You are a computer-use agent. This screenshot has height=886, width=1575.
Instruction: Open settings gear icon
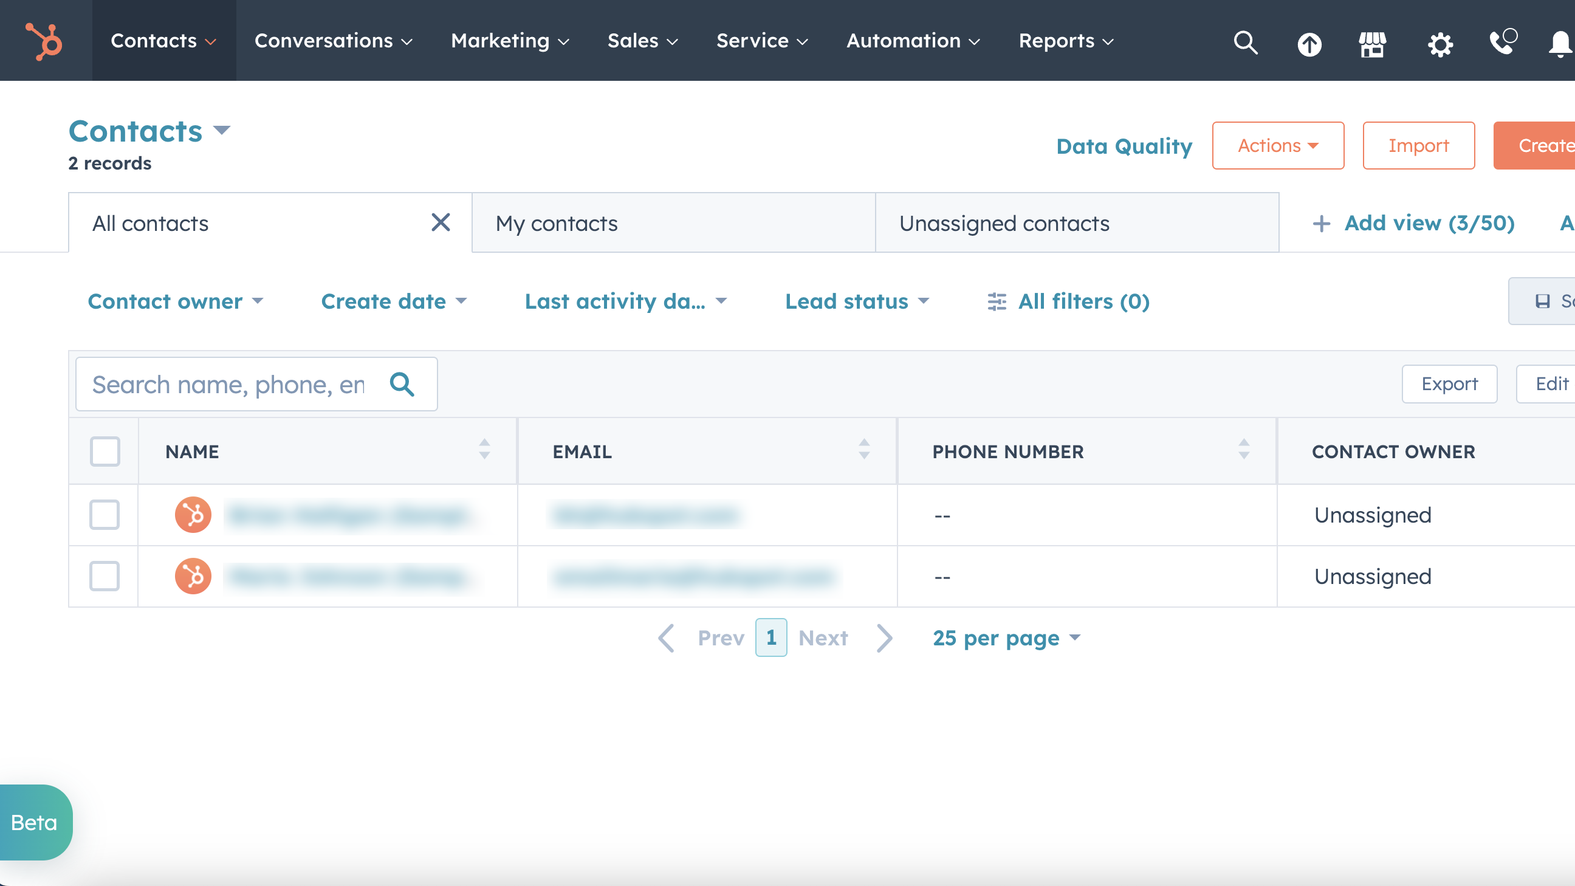pos(1440,43)
